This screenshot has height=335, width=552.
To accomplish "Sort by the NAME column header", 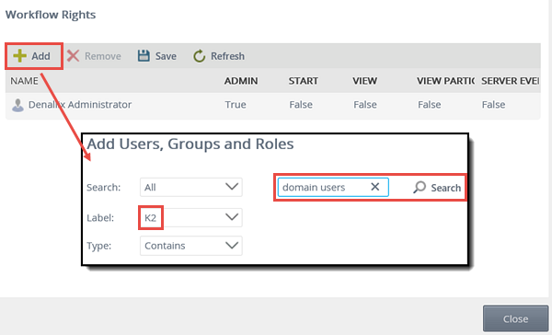I will 24,81.
